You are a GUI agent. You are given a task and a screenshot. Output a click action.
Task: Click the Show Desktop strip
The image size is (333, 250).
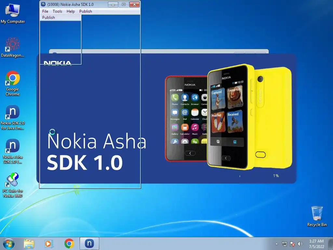click(331, 243)
